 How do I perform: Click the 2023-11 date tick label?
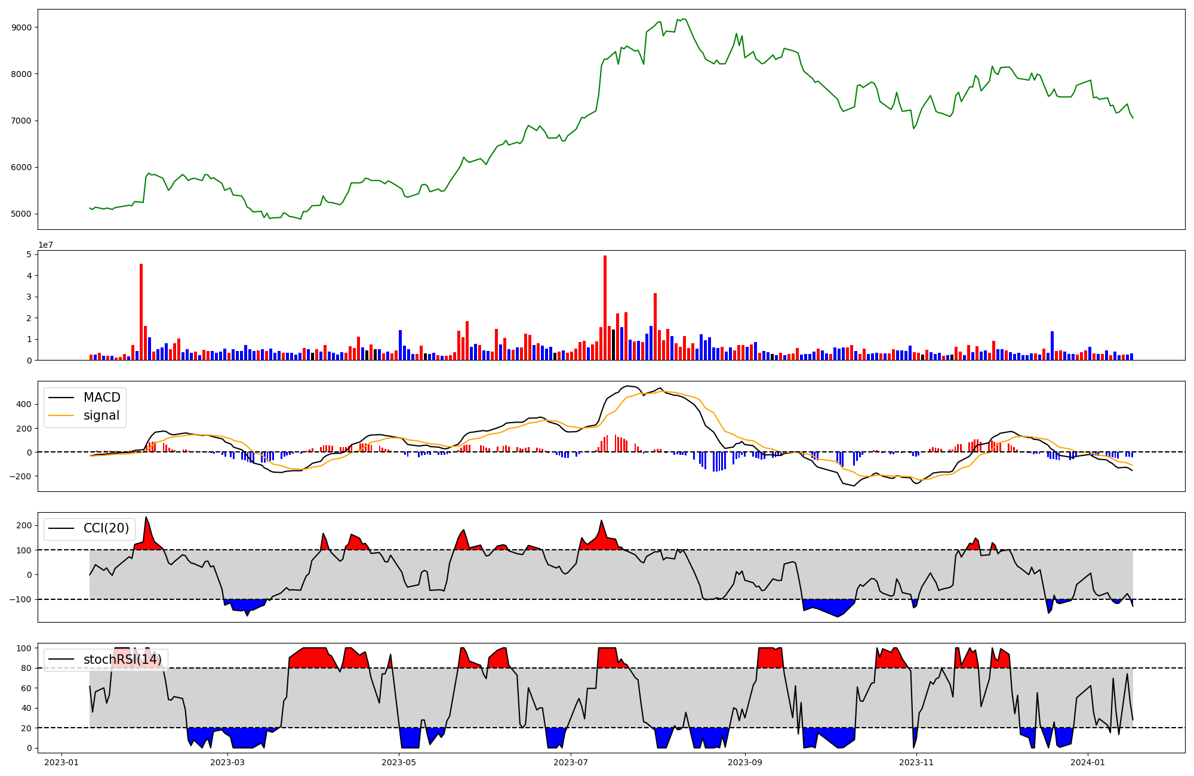click(916, 762)
